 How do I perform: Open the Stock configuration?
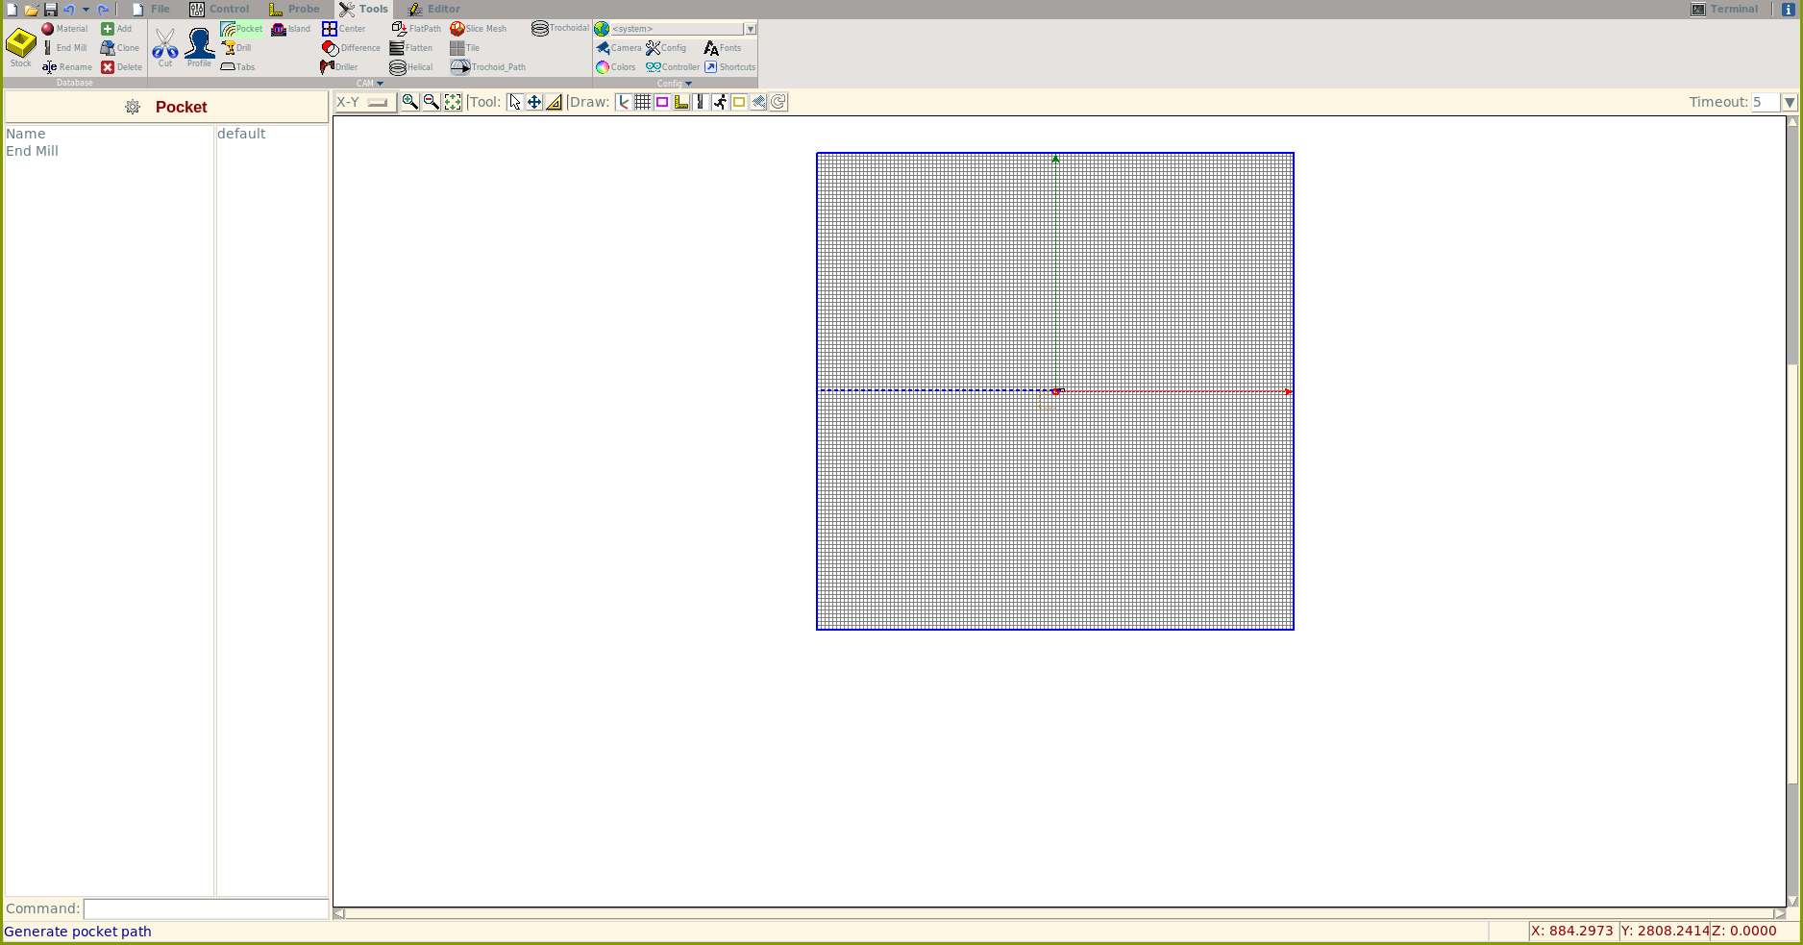[20, 48]
